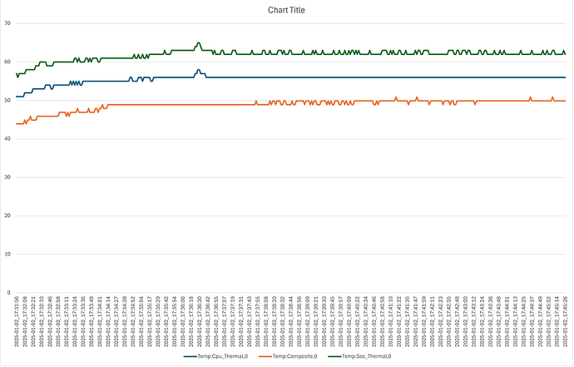
Task: Click the Temp:Cpu_Thermal,0 legend entry
Action: pyautogui.click(x=215, y=356)
